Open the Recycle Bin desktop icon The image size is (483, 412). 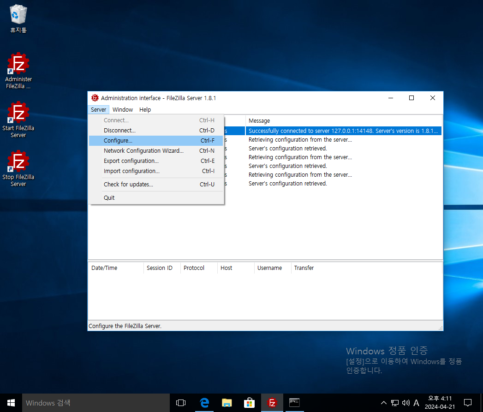18,18
